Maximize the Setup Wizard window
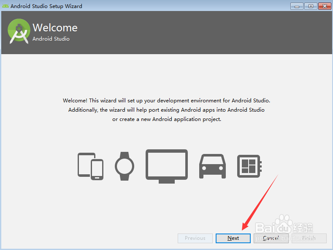The width and height of the screenshot is (333, 250). (311, 6)
